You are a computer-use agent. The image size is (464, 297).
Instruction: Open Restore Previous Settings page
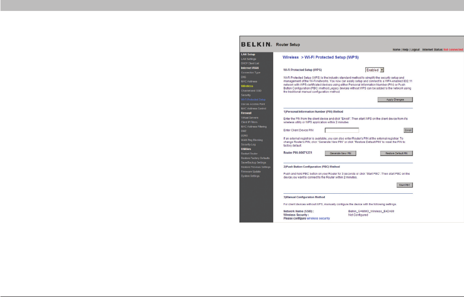coord(256,167)
